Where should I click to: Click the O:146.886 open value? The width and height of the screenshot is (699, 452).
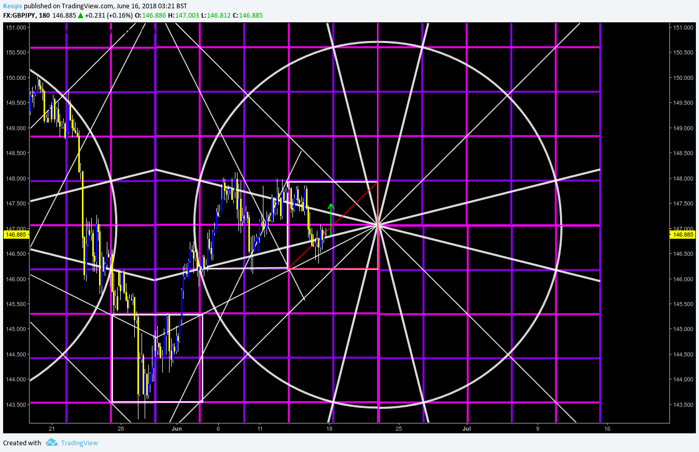coord(151,16)
